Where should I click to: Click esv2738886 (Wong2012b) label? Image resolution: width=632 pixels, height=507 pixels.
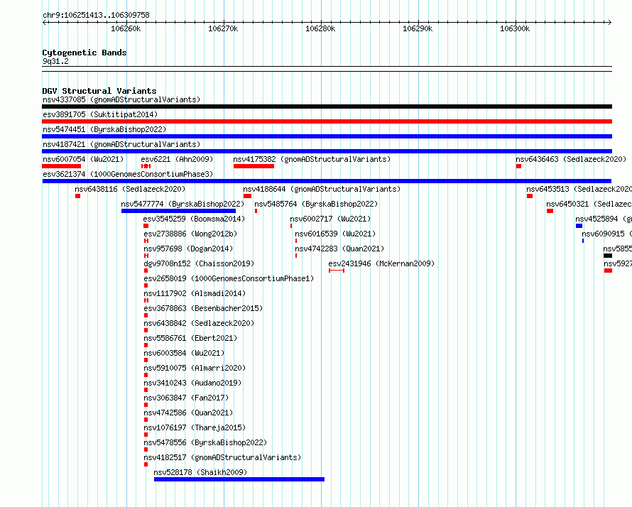point(190,234)
